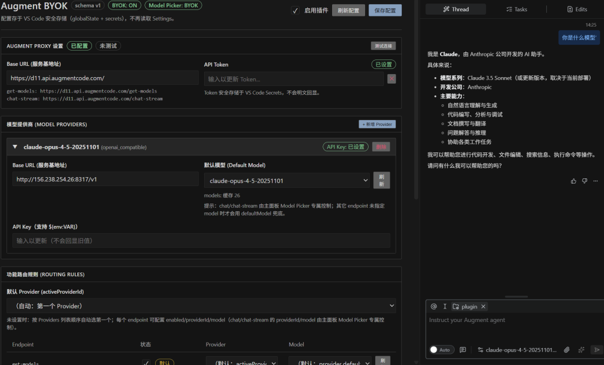Click the @ mention icon in chat input
Screen dimensions: 604x365
point(434,307)
